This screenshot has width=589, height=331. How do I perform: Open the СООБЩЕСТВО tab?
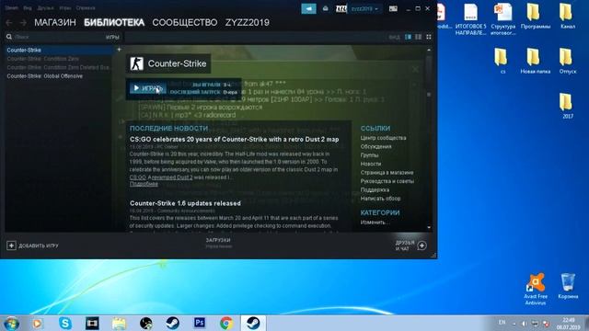pyautogui.click(x=184, y=22)
